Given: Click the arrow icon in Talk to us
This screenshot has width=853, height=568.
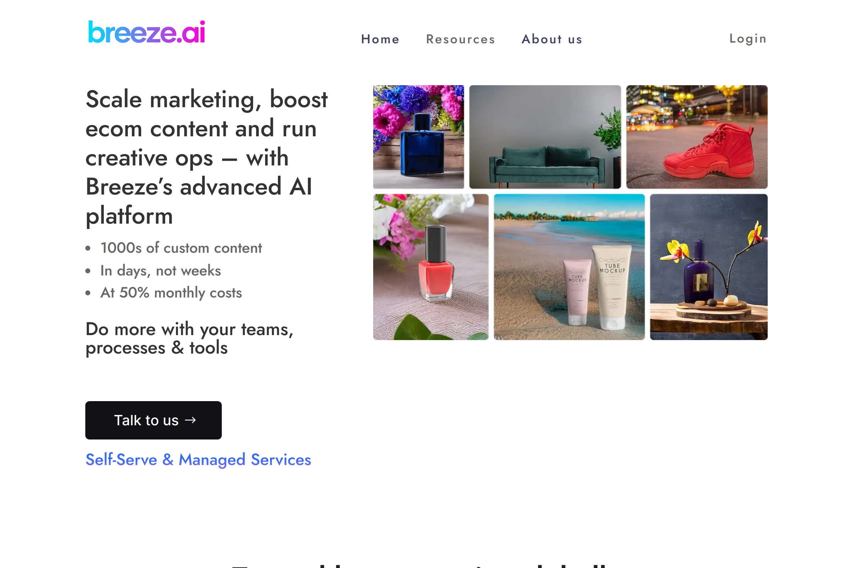Looking at the screenshot, I should click(x=191, y=420).
